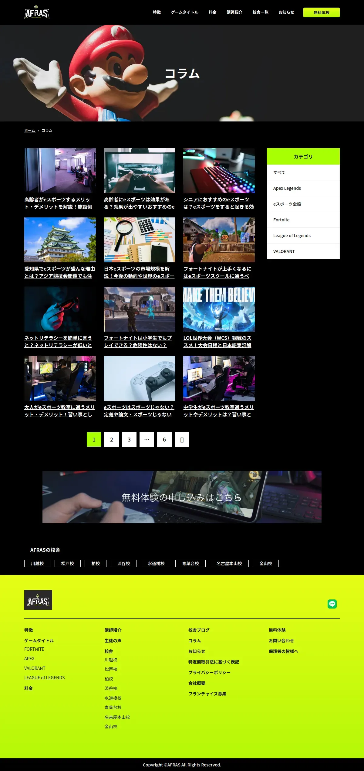This screenshot has width=364, height=771.
Task: Open article 日本eスポーツの市場規模を解説
Action: point(139,272)
